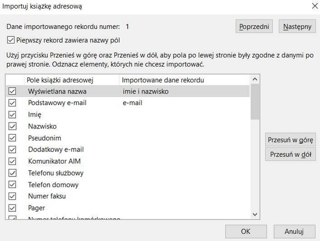Click the list scroll up arrow

pos(254,79)
